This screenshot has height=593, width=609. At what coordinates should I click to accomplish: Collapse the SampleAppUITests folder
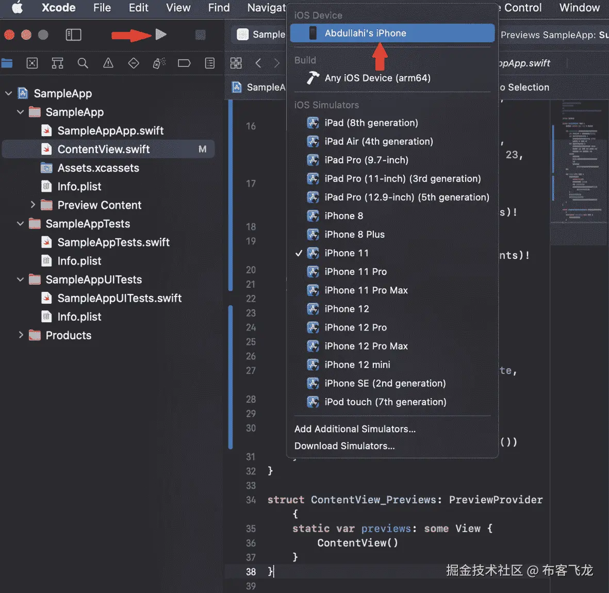point(21,279)
